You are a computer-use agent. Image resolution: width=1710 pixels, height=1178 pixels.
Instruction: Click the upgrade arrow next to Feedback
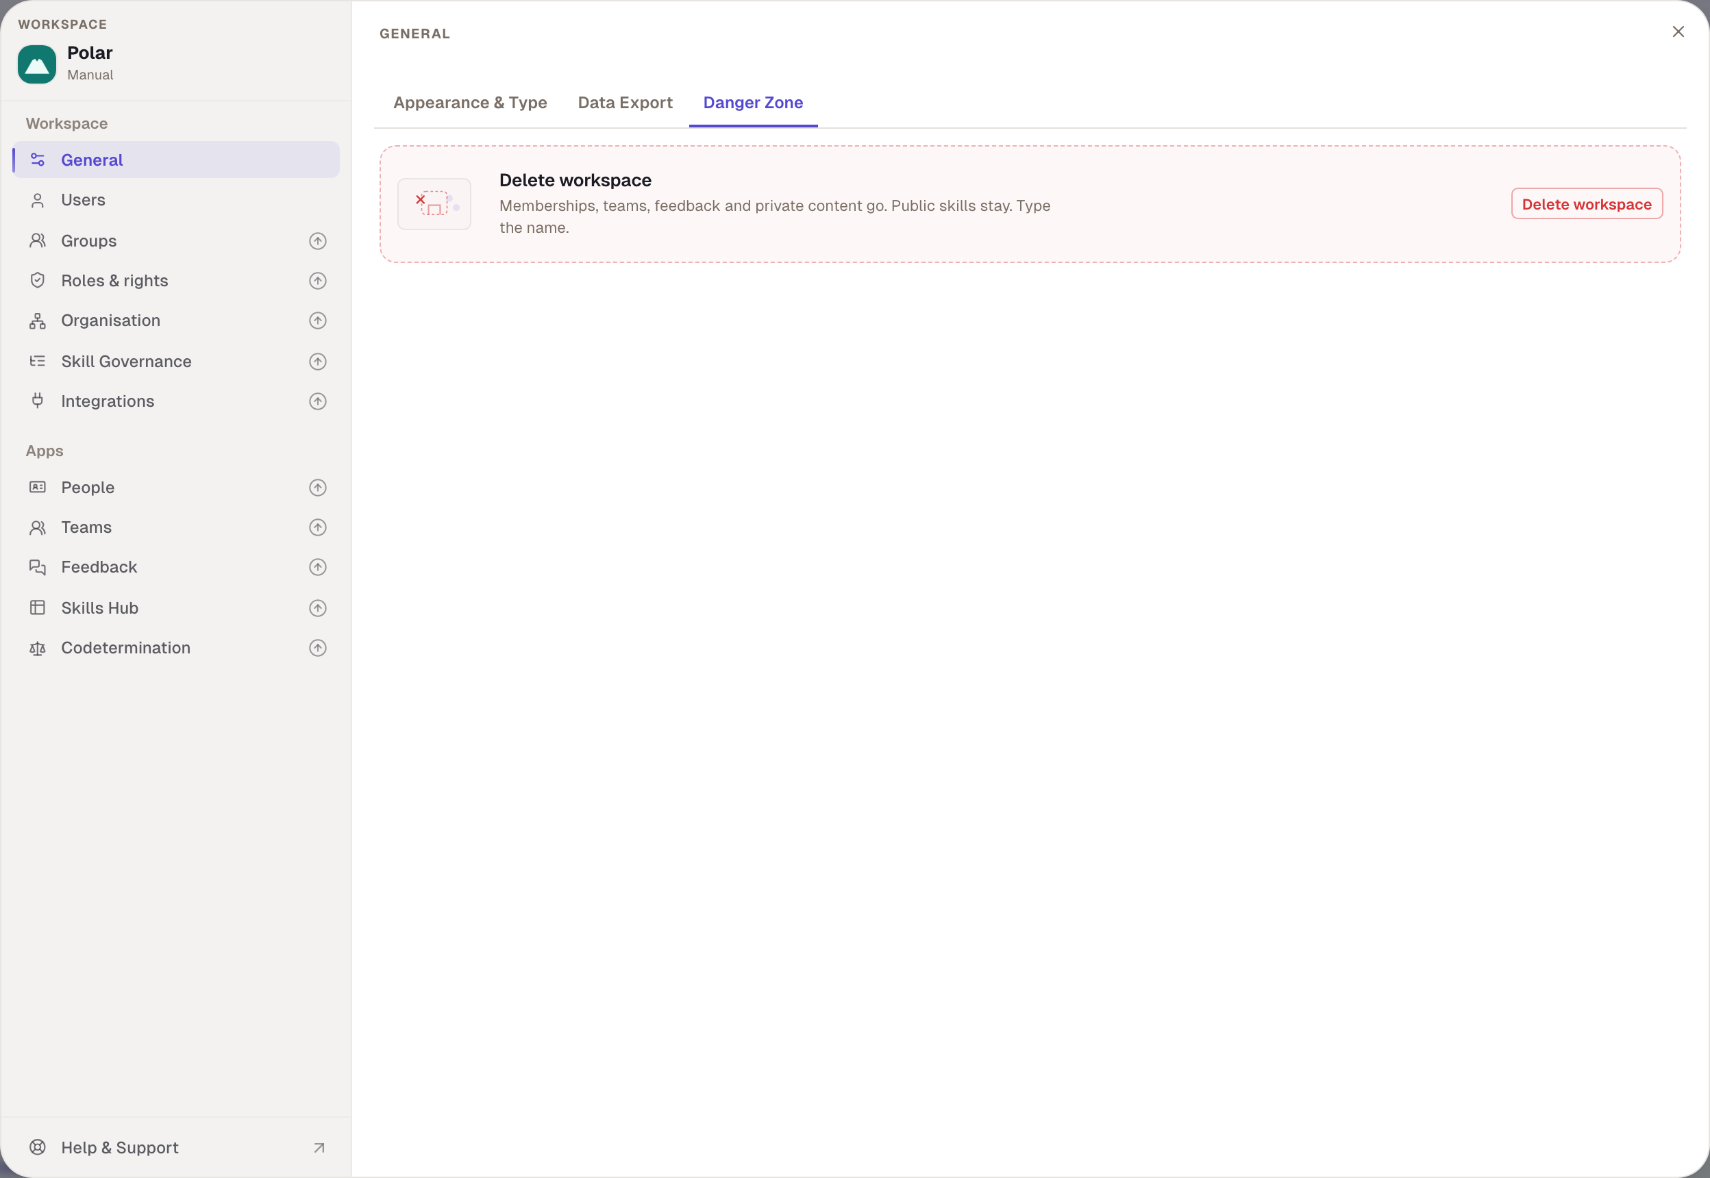click(x=317, y=567)
